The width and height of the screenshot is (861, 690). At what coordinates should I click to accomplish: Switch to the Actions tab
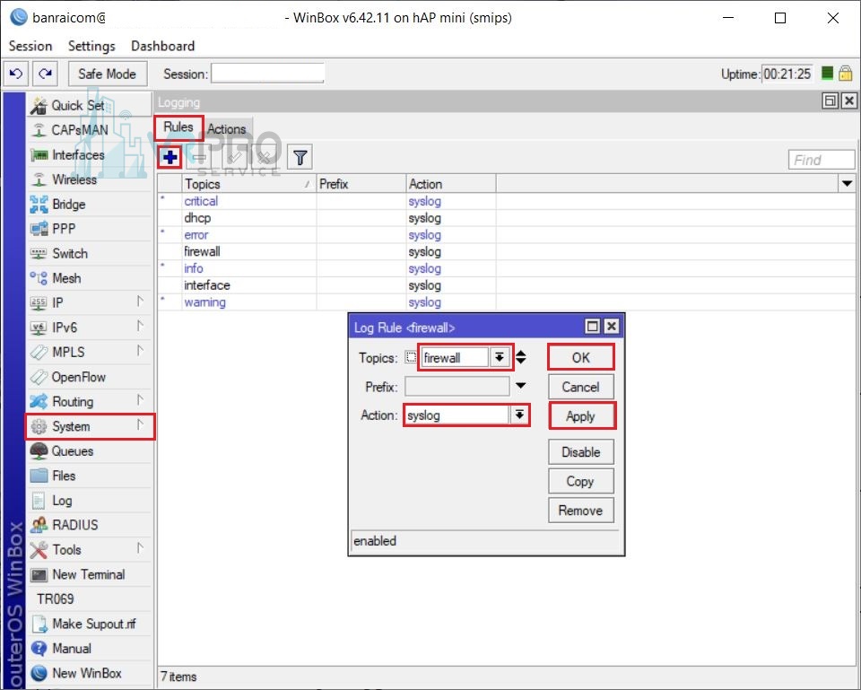pos(226,128)
